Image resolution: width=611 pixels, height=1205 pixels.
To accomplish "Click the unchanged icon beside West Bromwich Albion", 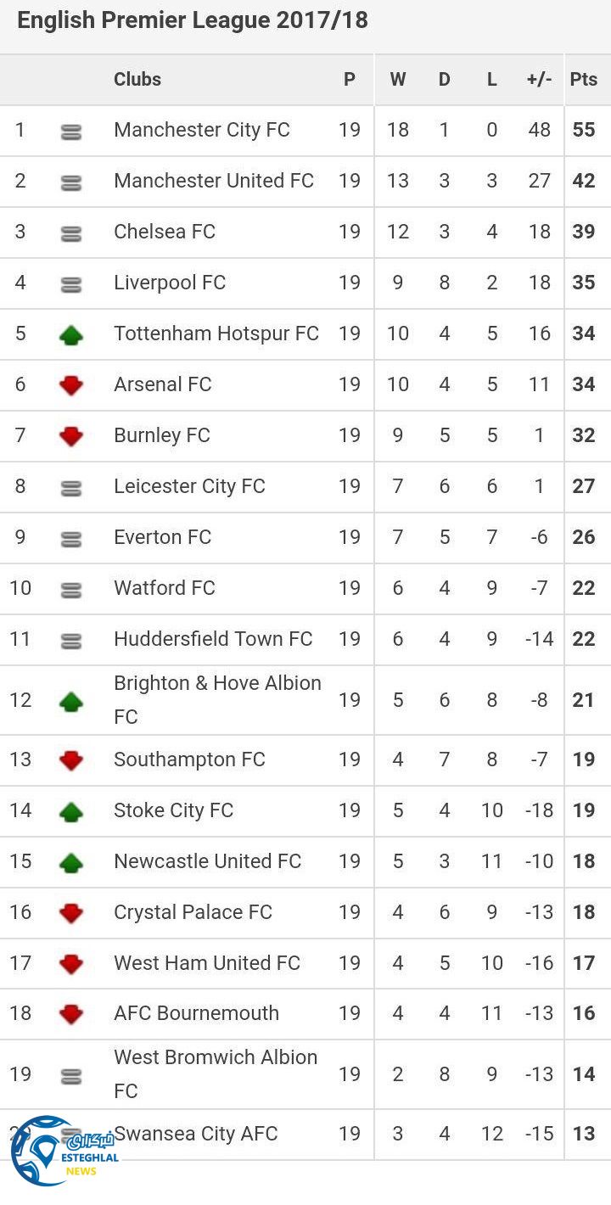I will (71, 1076).
